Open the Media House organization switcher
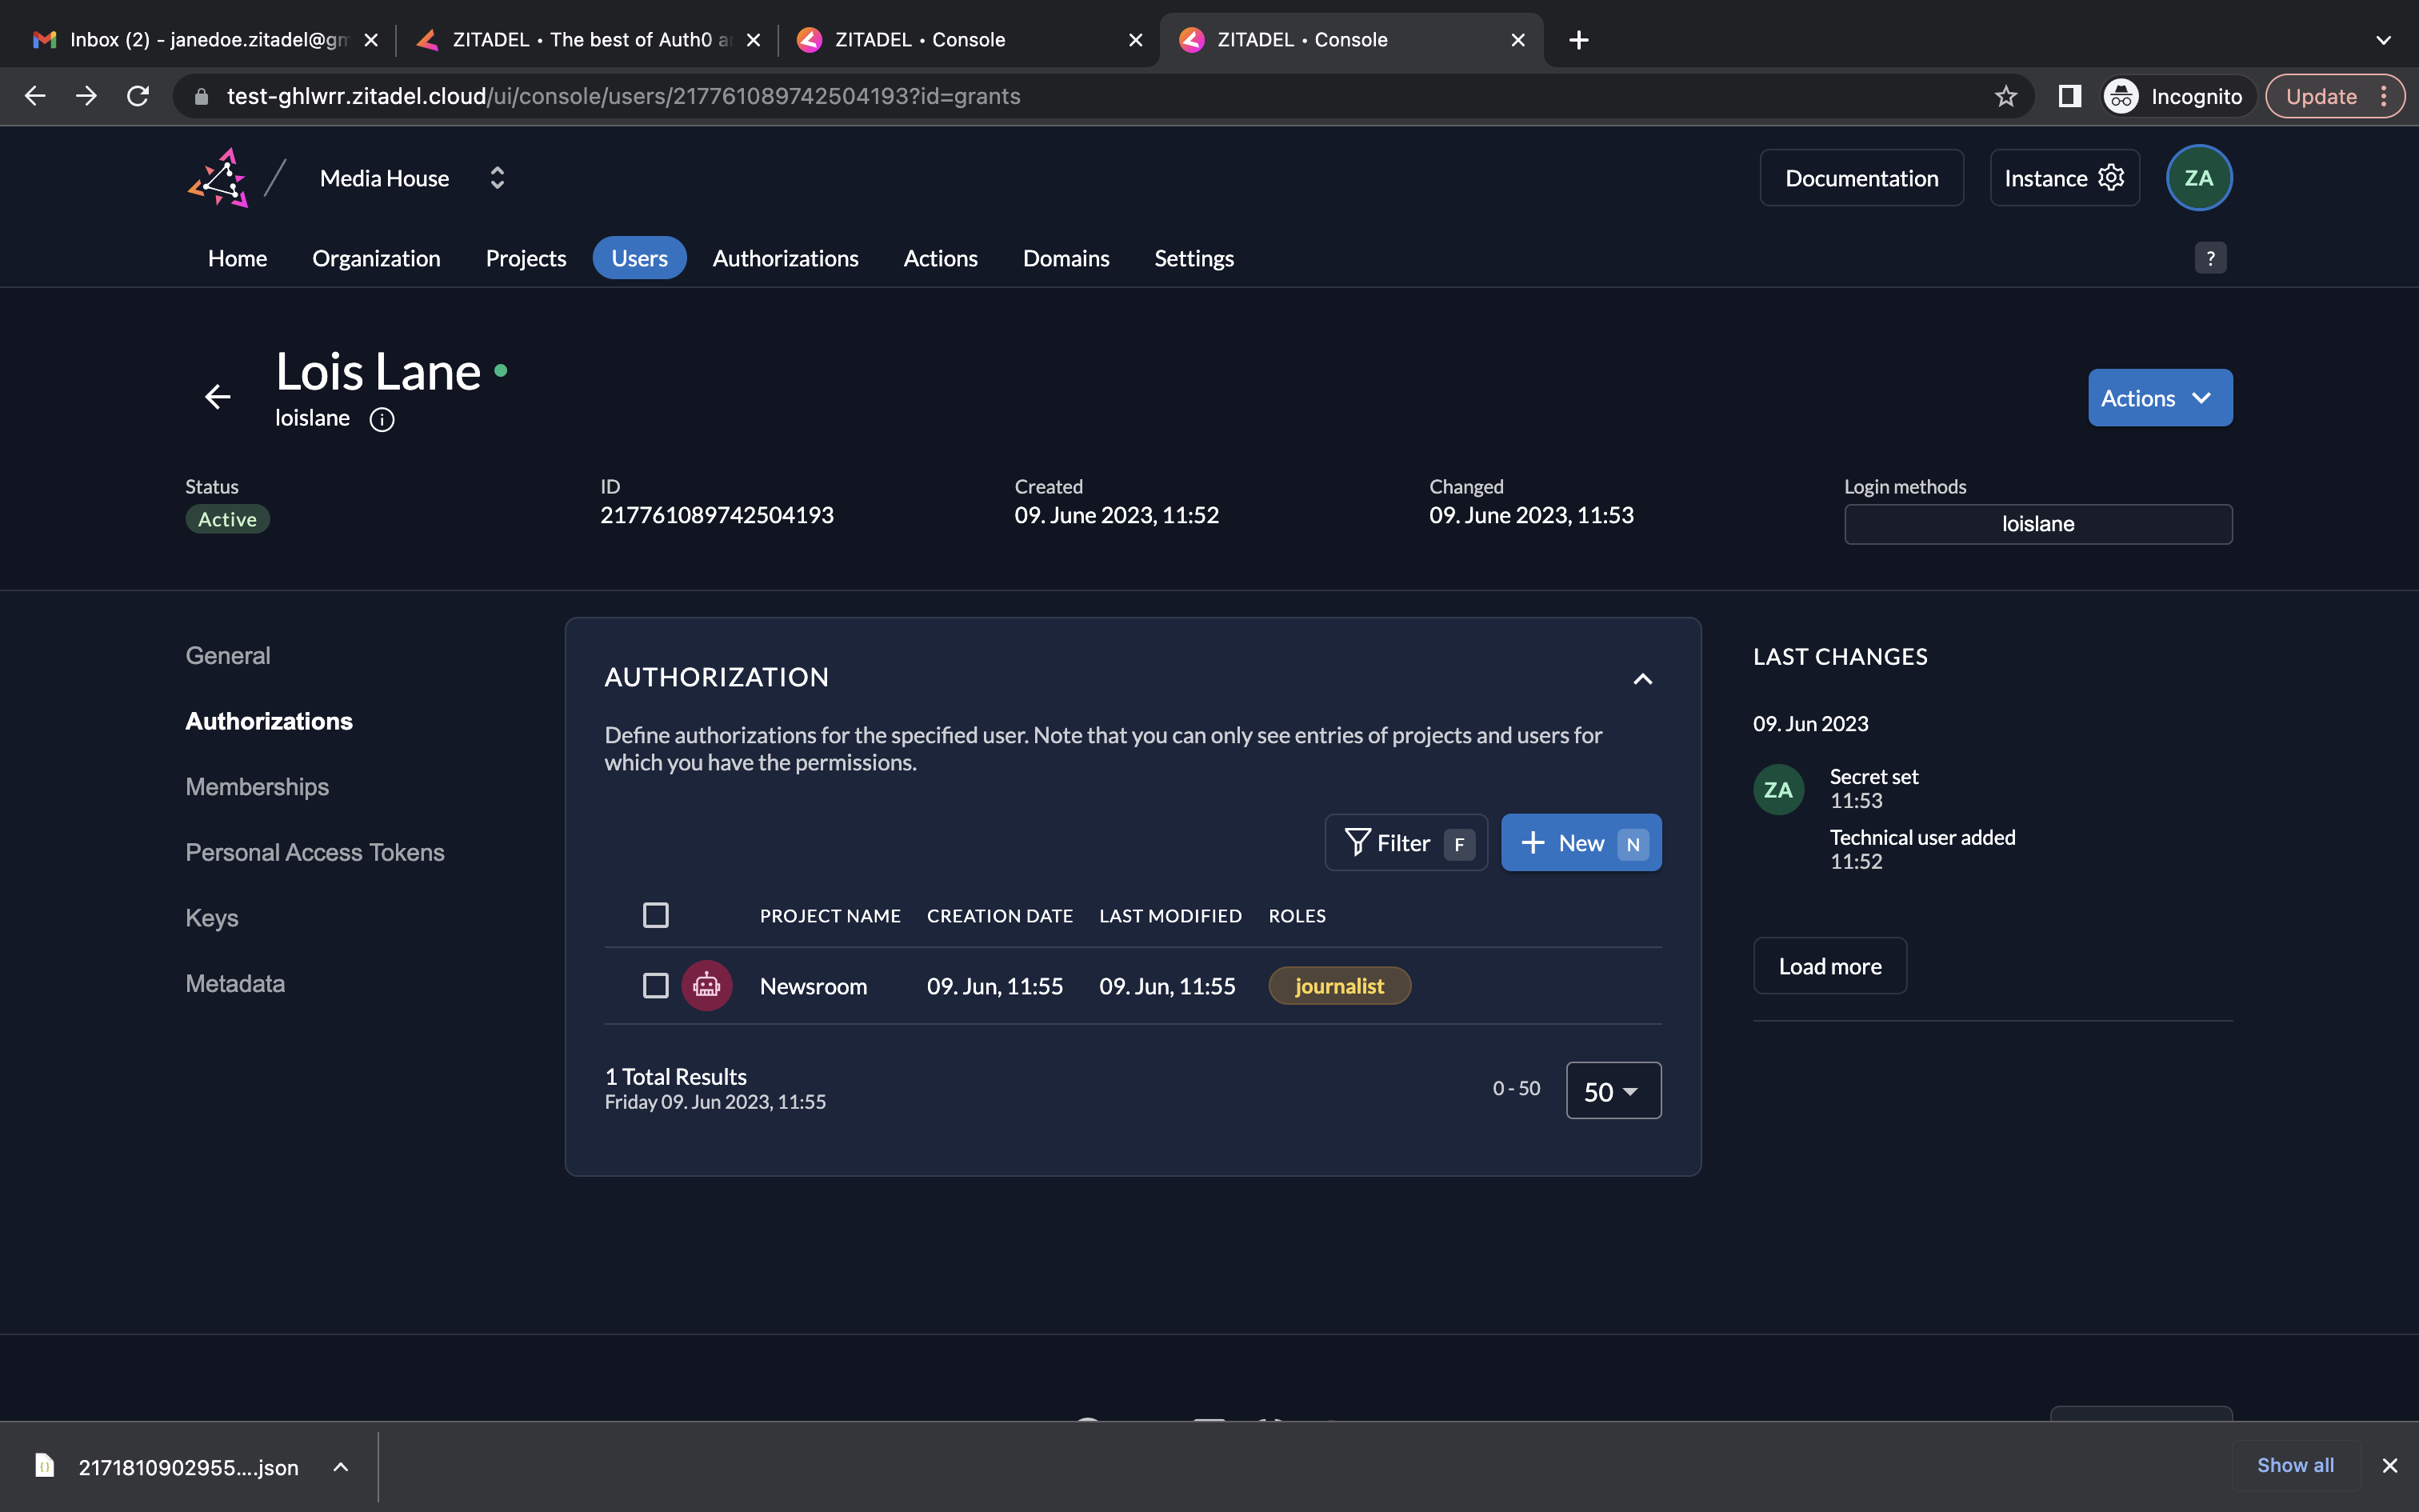2419x1512 pixels. 497,178
